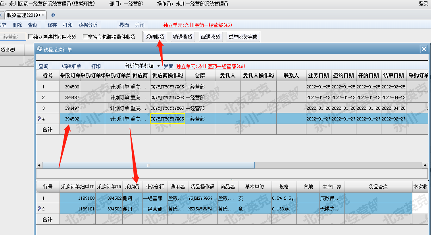This screenshot has height=235, width=431.
Task: Click HSXSWWWWWW product code cell
Action: [203, 208]
